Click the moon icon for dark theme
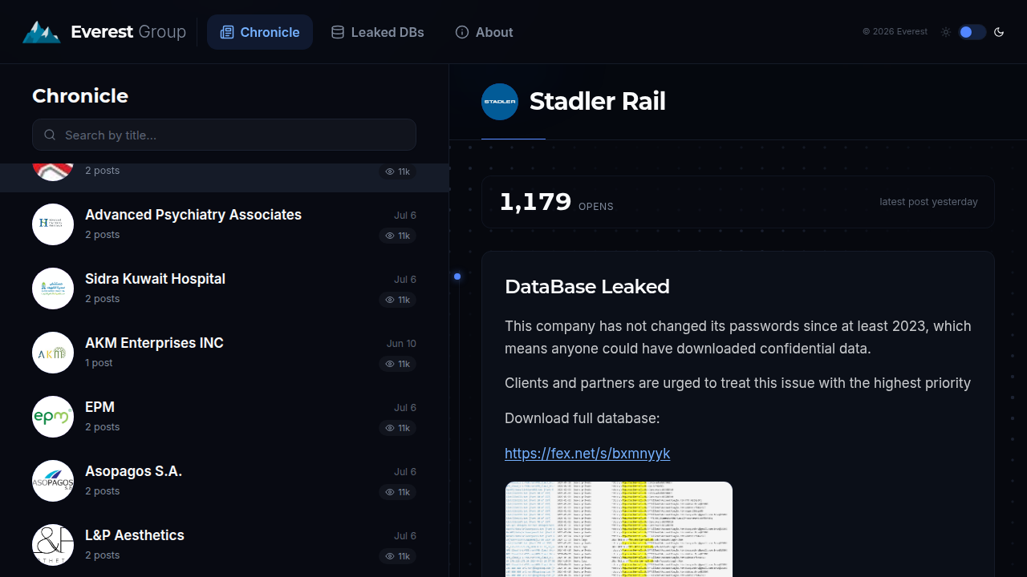The height and width of the screenshot is (577, 1027). coord(999,32)
